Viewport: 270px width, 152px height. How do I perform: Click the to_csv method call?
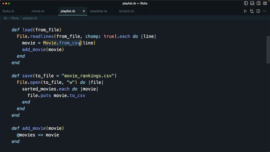click(77, 96)
